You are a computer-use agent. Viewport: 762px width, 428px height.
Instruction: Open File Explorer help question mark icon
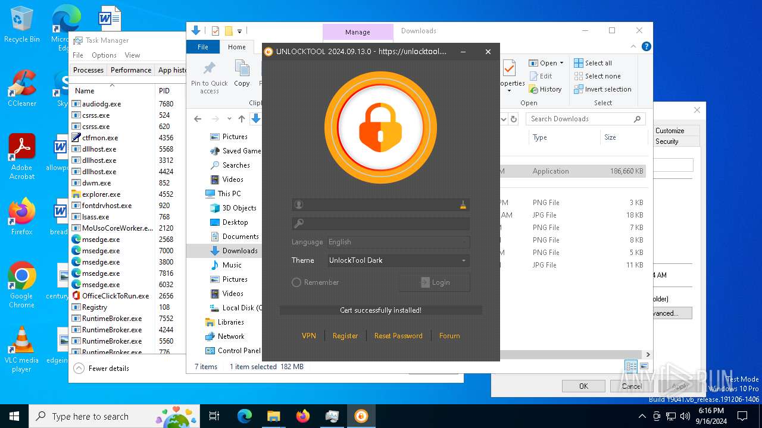[x=646, y=46]
